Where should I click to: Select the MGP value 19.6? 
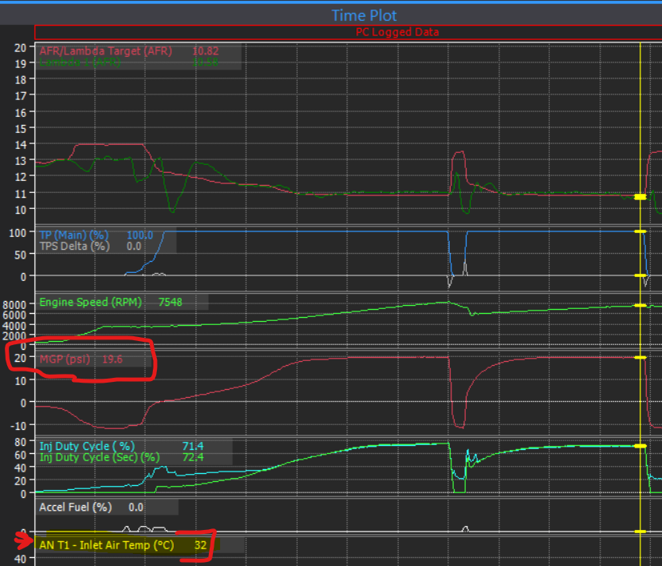tap(112, 359)
